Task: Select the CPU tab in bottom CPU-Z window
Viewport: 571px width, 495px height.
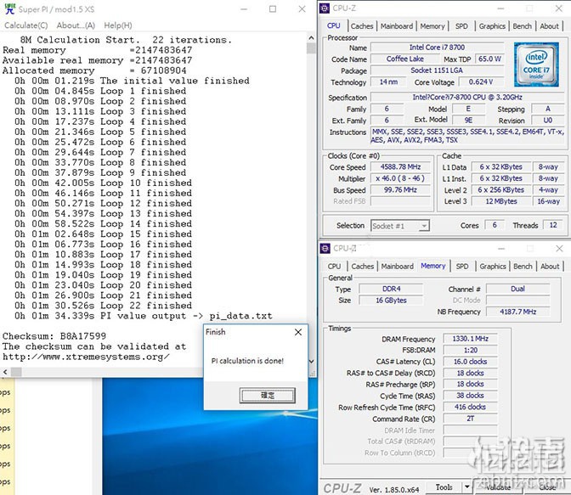Action: tap(334, 267)
